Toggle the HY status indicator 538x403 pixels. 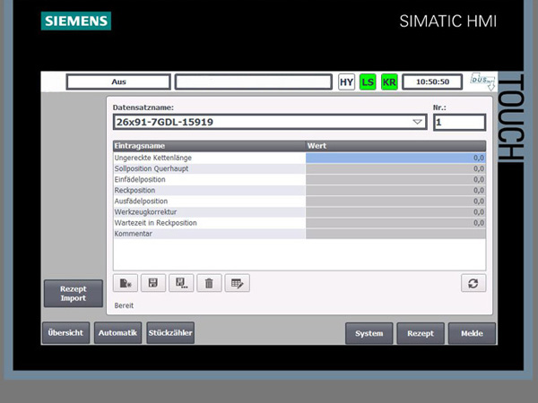[x=346, y=81]
